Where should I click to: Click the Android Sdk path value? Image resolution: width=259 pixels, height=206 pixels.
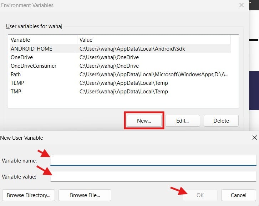point(132,49)
